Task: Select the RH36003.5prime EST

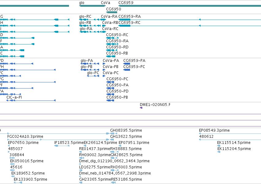Action: point(114,170)
